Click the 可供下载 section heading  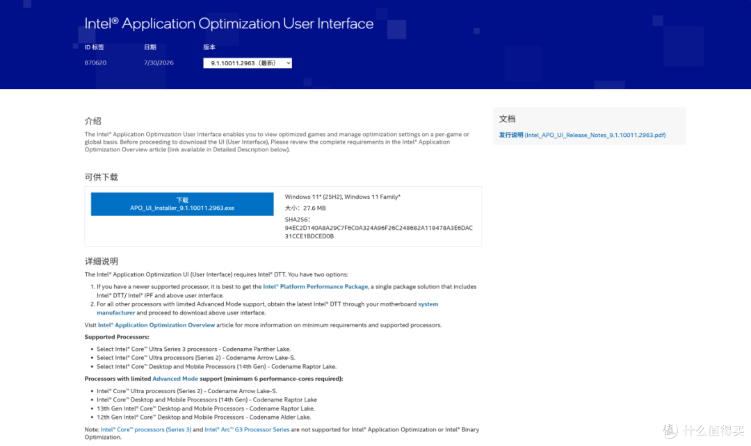pyautogui.click(x=101, y=177)
